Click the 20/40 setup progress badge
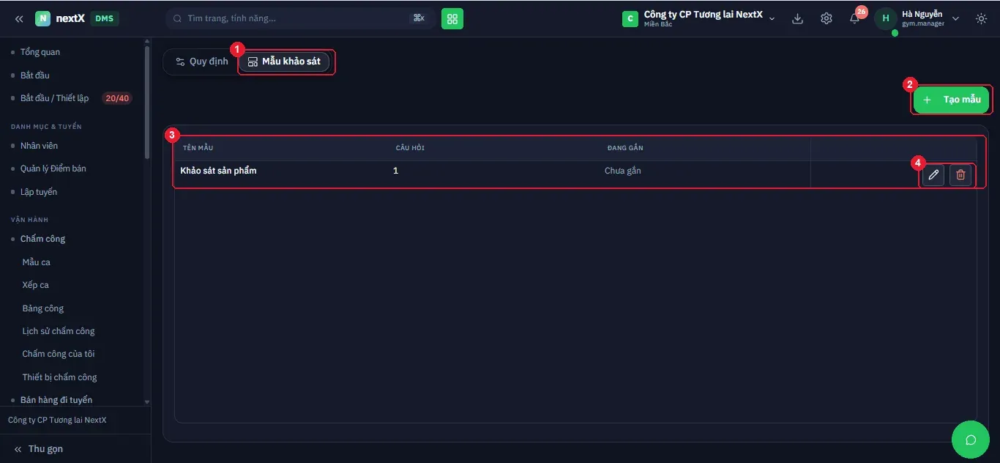The width and height of the screenshot is (1000, 463). point(117,98)
